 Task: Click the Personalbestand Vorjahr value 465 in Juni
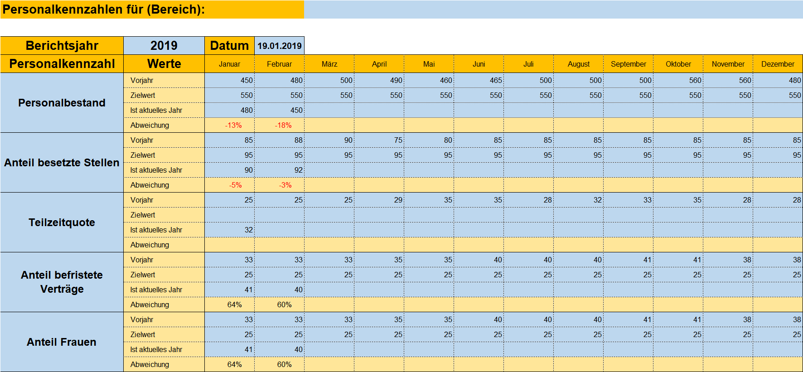479,80
